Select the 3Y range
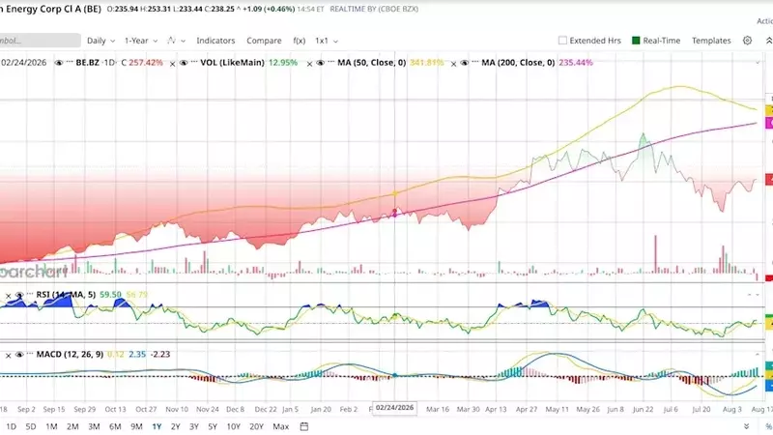The width and height of the screenshot is (773, 435). (x=194, y=426)
